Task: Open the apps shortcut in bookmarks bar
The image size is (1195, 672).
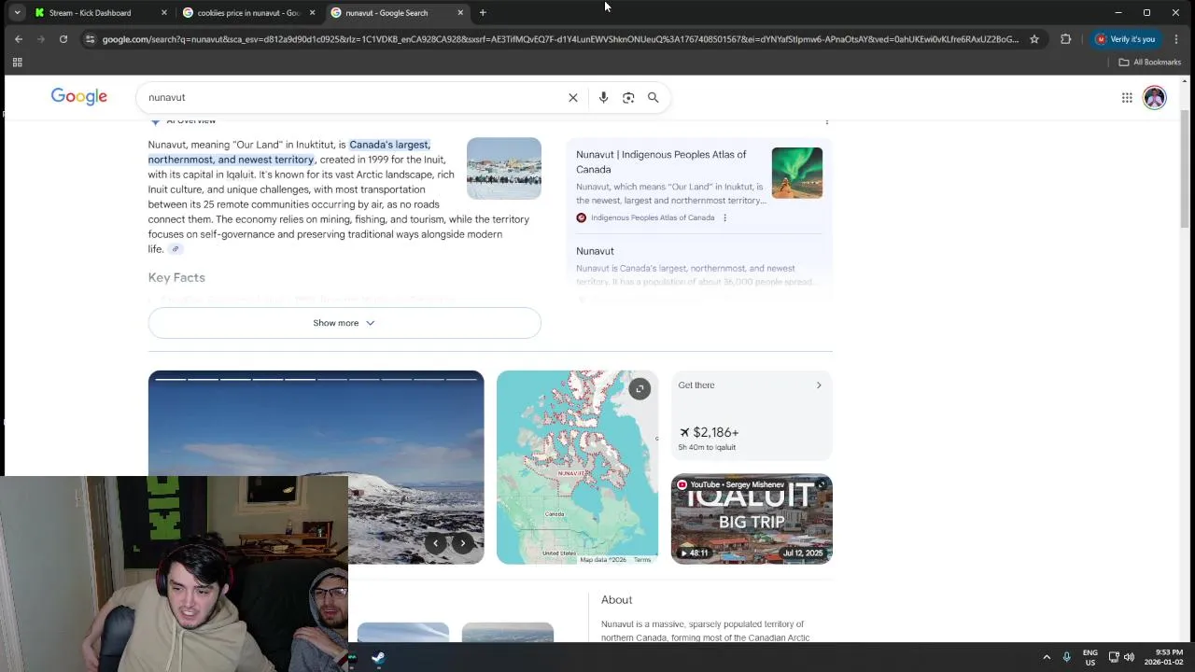Action: tap(17, 62)
